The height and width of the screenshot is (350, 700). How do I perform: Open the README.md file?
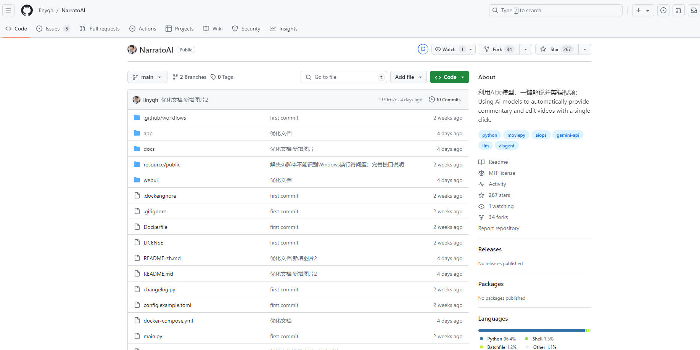158,274
